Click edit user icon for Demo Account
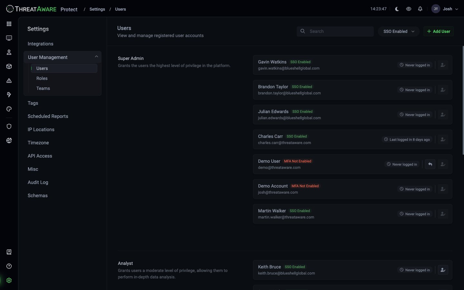The image size is (464, 290). [443, 189]
